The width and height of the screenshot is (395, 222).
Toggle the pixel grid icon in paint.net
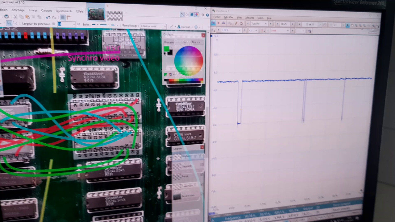pyautogui.click(x=63, y=17)
